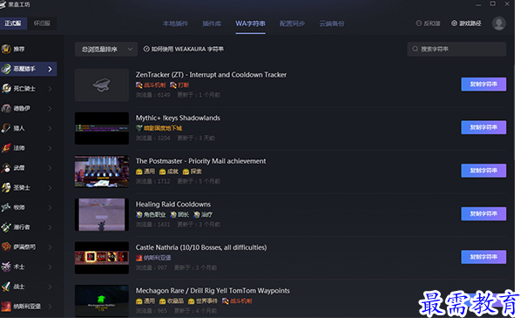Copy The Postmaster string
Viewport: 527px width, 331px height.
pyautogui.click(x=483, y=171)
